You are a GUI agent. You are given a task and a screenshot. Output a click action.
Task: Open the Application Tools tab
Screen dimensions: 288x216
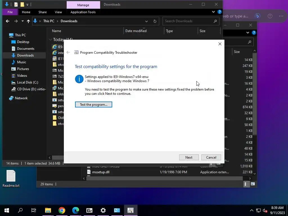point(83,12)
